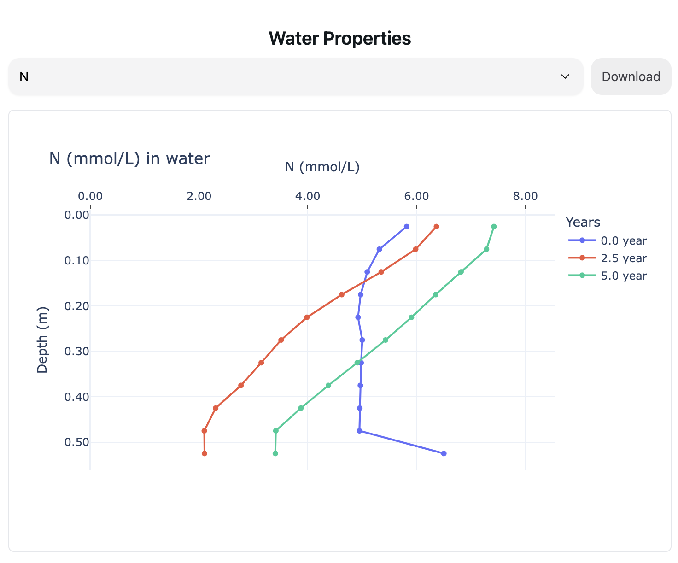This screenshot has height=563, width=678.
Task: Click the 8.00 tick label on x-axis
Action: pos(525,196)
